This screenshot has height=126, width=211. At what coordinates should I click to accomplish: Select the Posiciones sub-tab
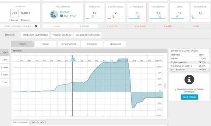pyautogui.click(x=92, y=44)
